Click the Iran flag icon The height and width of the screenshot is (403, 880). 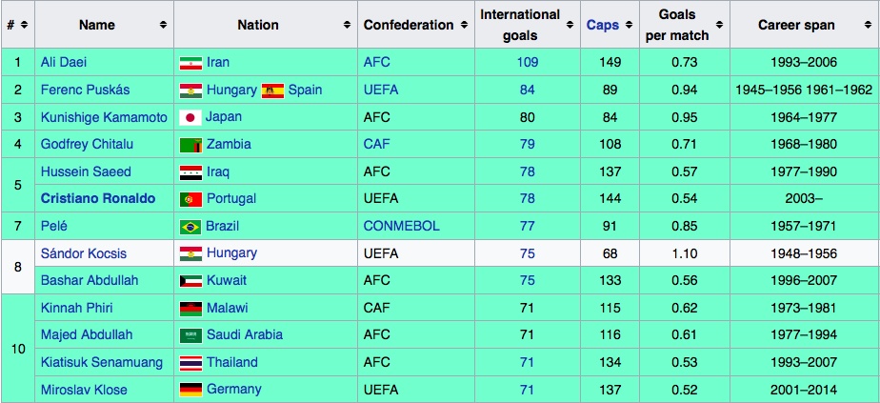(190, 63)
